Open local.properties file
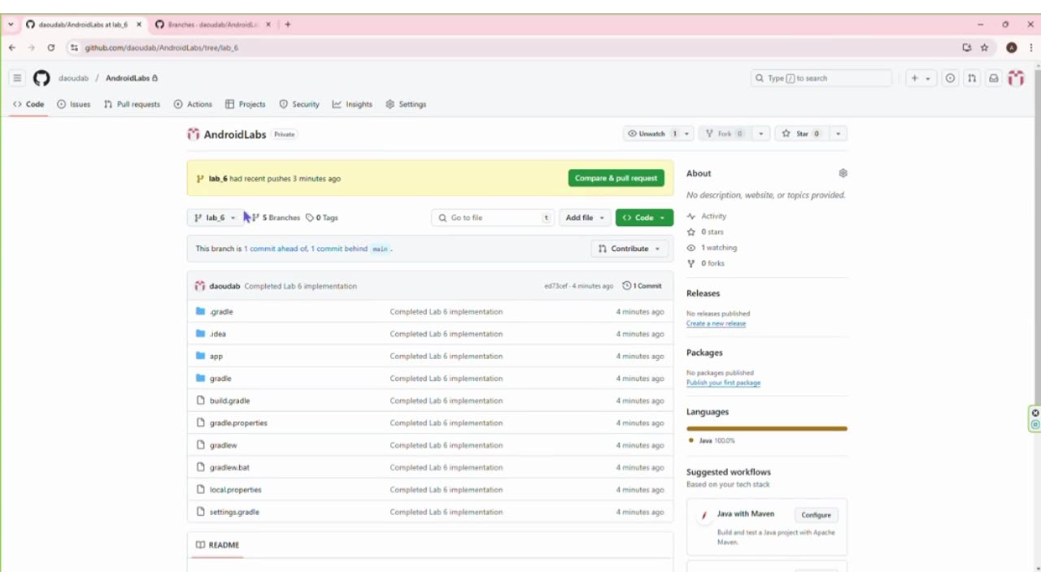The image size is (1041, 585). click(x=235, y=490)
